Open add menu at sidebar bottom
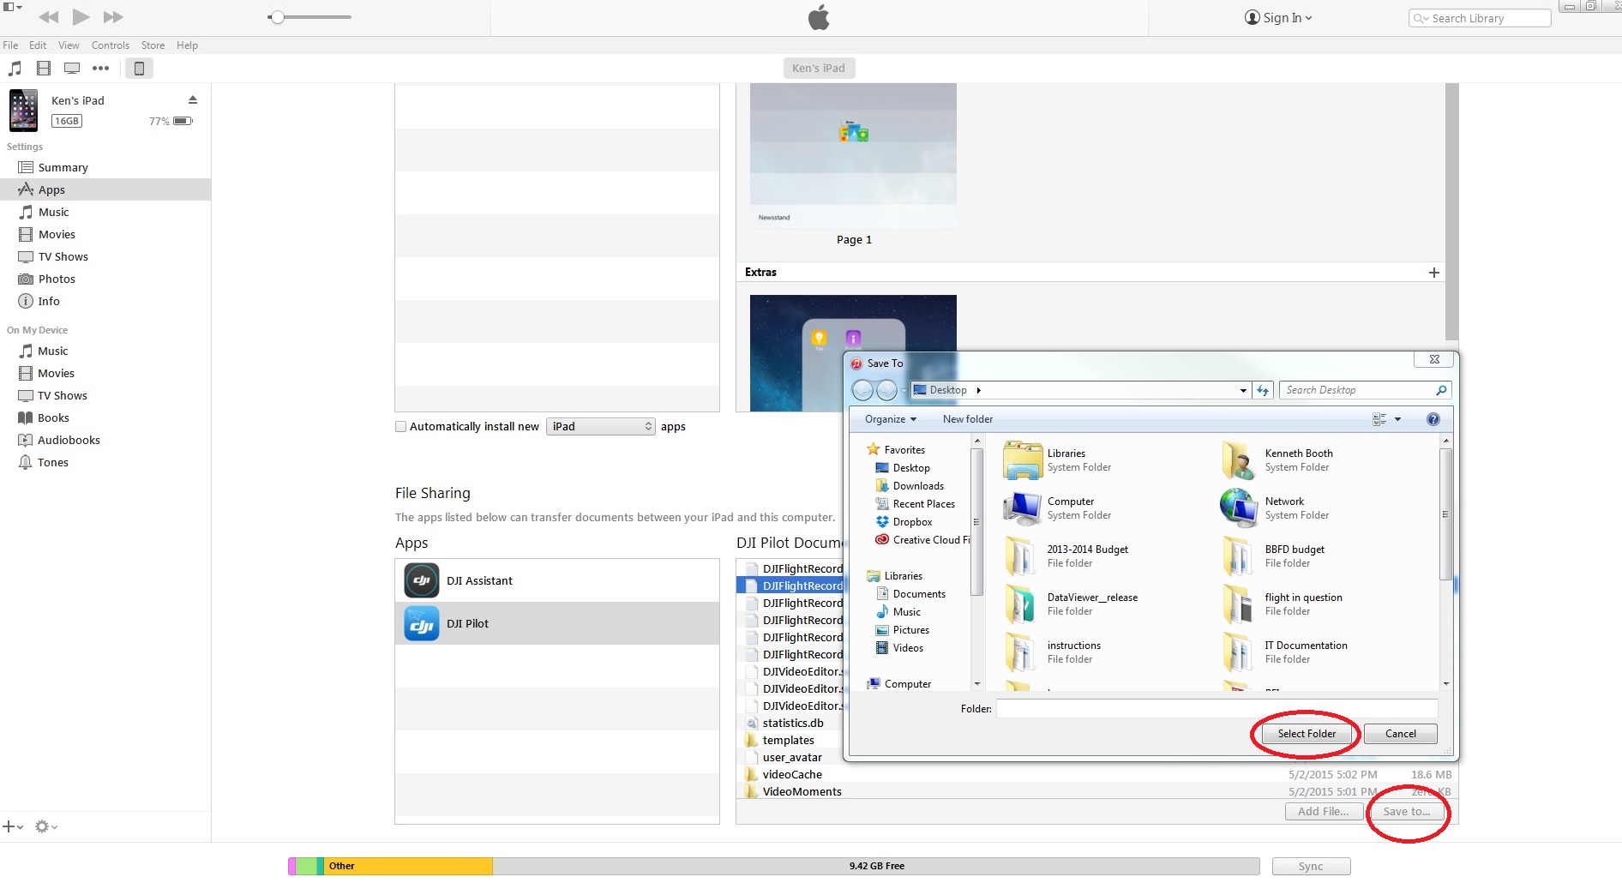 (x=13, y=826)
